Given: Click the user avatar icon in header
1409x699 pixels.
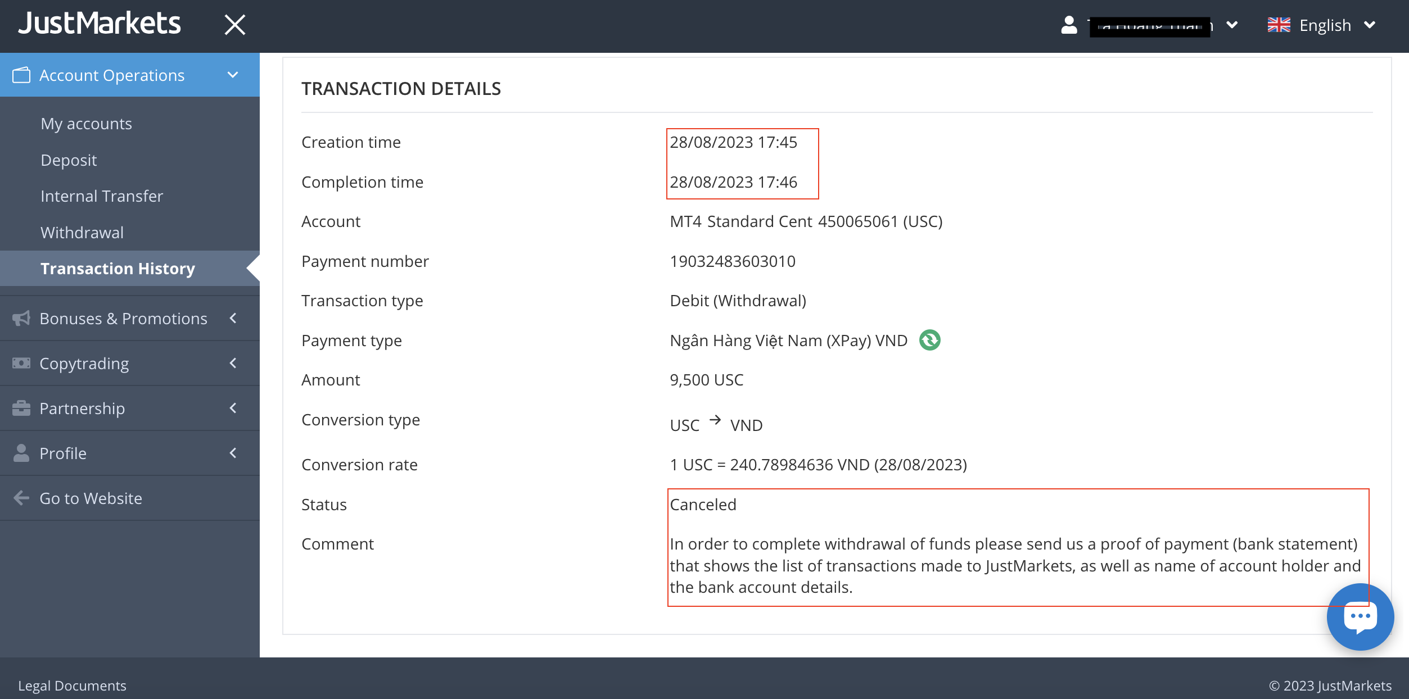Looking at the screenshot, I should pyautogui.click(x=1069, y=25).
